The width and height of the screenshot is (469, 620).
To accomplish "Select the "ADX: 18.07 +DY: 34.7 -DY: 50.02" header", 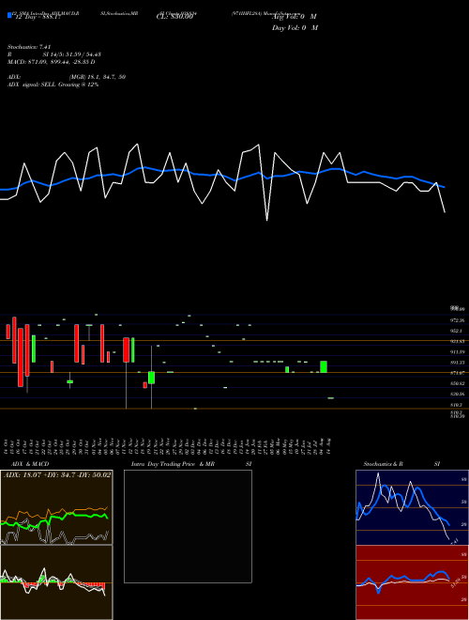I will tap(57, 474).
